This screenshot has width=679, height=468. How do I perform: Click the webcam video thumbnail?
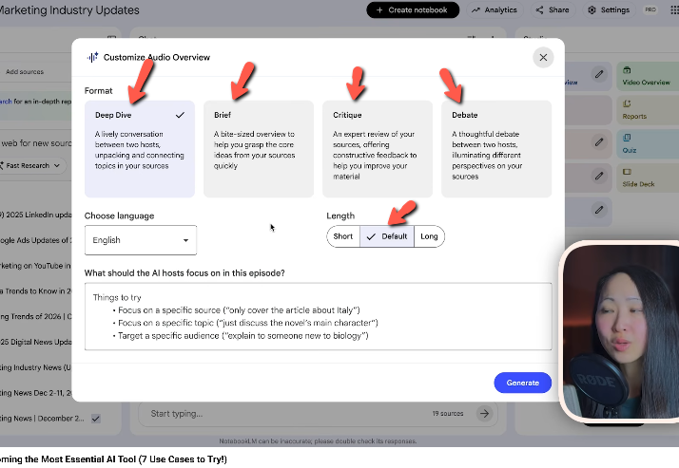coord(621,332)
